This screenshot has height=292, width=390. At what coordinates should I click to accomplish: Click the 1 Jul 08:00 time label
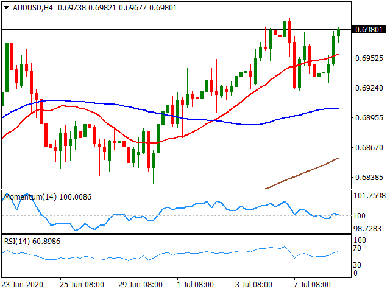pyautogui.click(x=195, y=284)
